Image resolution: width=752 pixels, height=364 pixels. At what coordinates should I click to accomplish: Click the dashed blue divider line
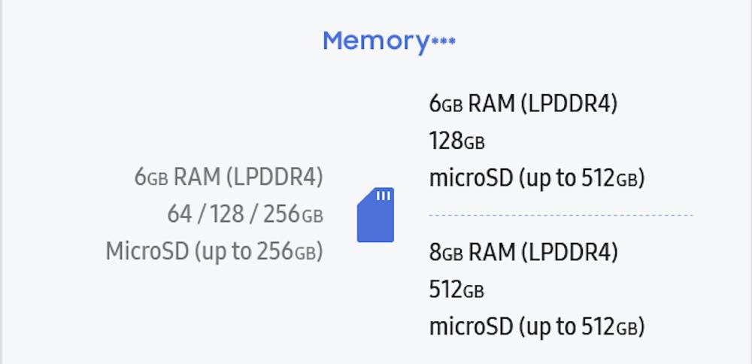[560, 215]
